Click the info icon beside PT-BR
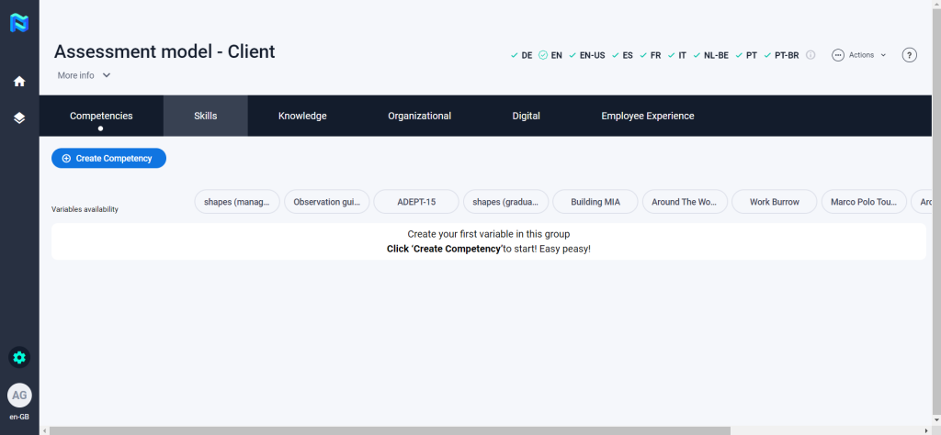The height and width of the screenshot is (435, 941). (x=811, y=55)
